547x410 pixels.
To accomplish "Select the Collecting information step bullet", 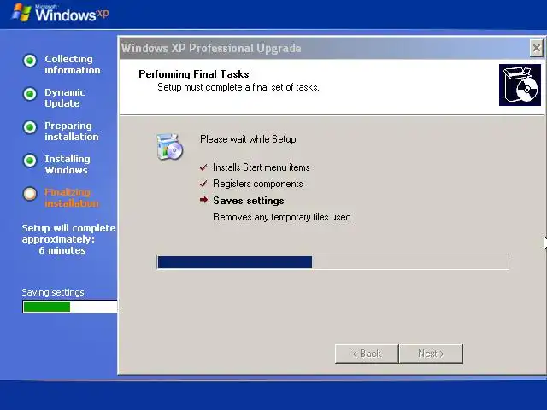I will click(x=30, y=61).
